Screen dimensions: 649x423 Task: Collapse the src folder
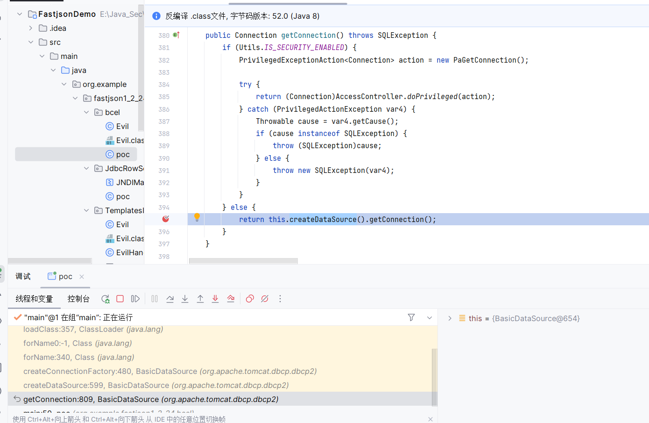coord(31,42)
